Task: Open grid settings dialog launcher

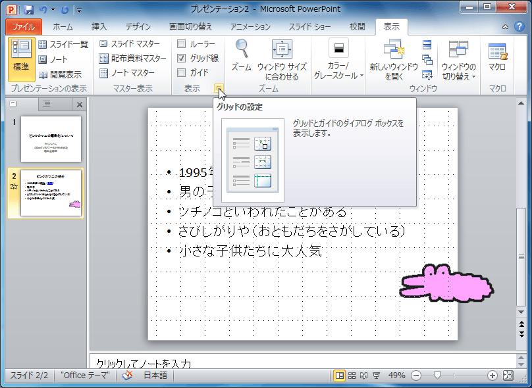Action: (219, 89)
